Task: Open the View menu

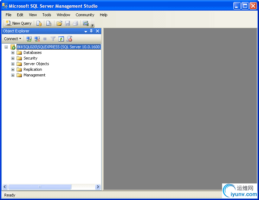Action: [x=33, y=15]
